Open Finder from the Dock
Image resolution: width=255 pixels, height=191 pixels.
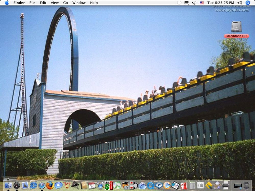(8, 185)
